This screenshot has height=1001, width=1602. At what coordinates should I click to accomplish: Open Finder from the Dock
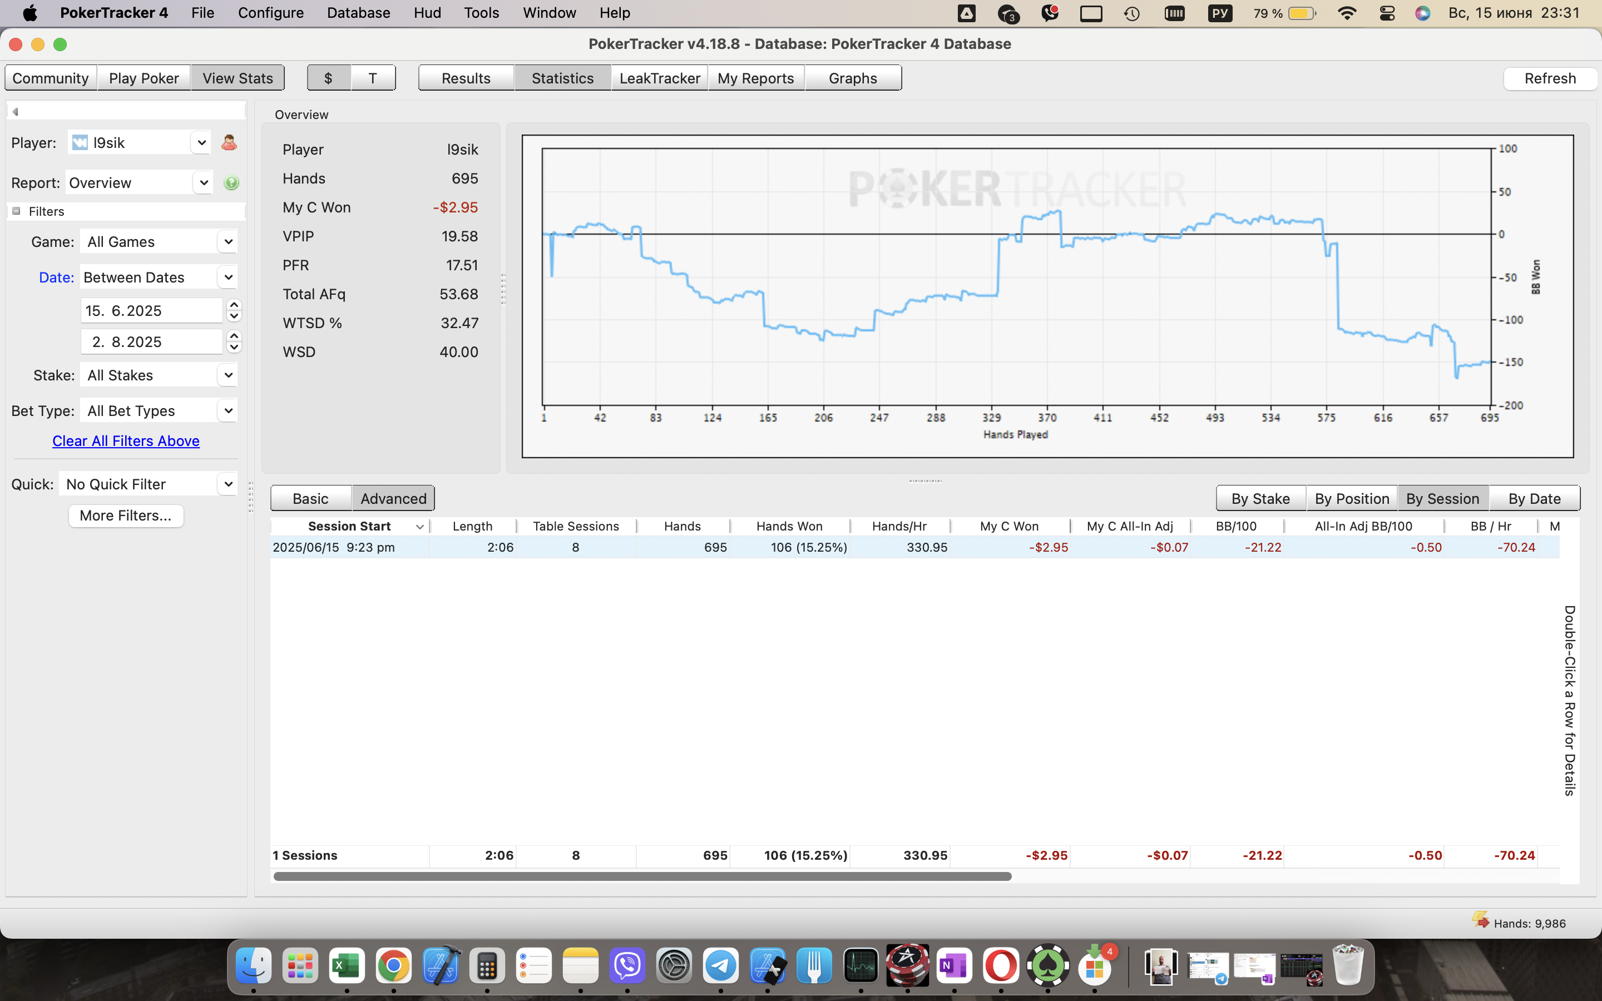pos(254,966)
